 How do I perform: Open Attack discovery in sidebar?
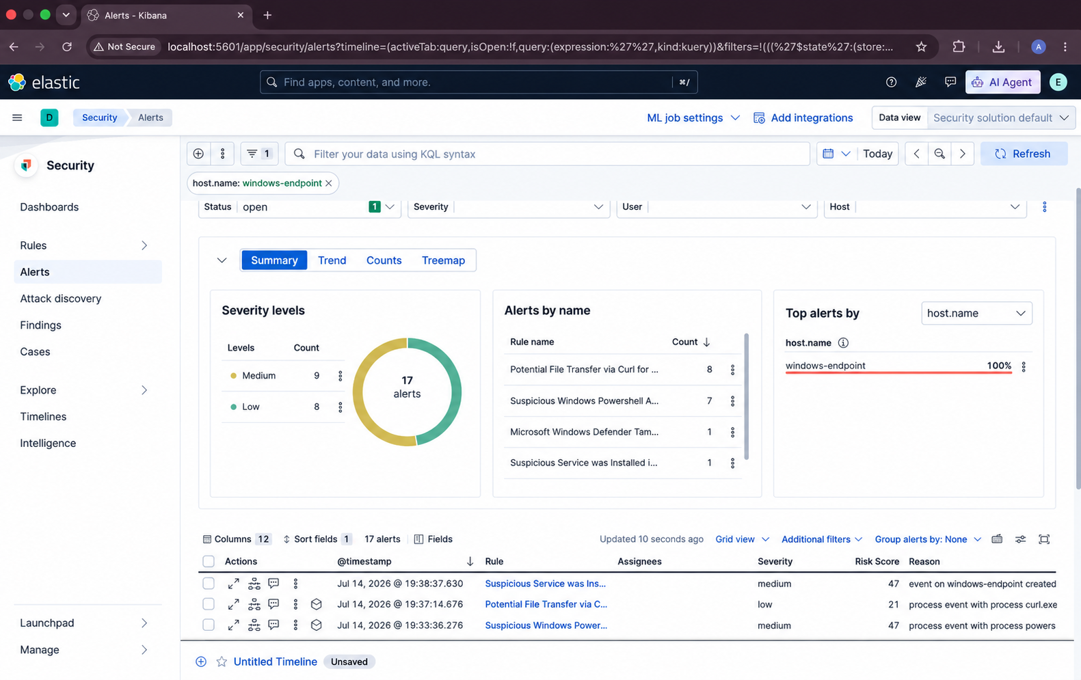61,299
